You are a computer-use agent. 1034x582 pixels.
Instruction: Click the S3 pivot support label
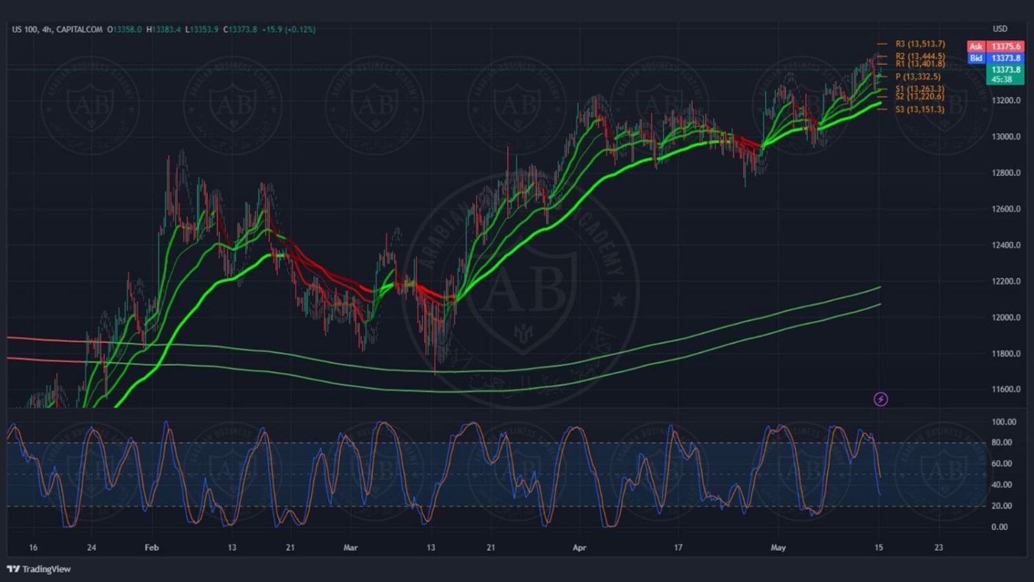point(920,110)
